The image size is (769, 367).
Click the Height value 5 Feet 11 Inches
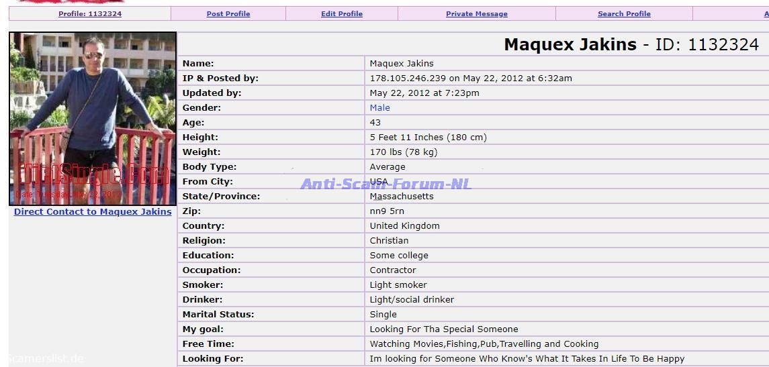[x=428, y=138]
